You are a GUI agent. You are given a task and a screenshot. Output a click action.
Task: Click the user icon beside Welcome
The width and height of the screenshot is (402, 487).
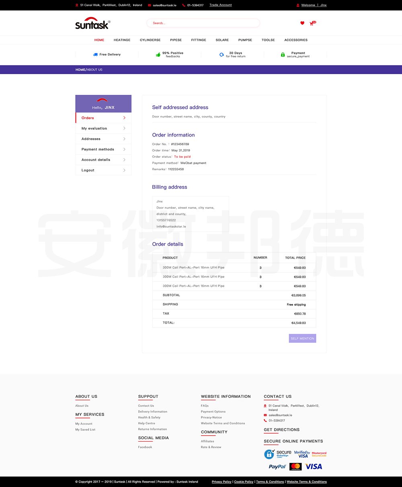coord(298,5)
